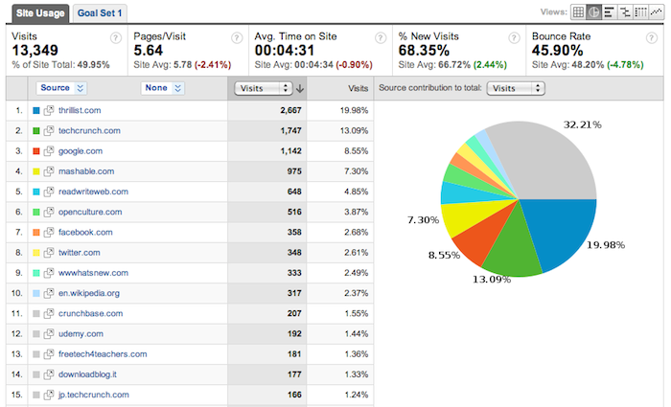Click the sort descending arrow
Screen dimensions: 671x407
(x=300, y=88)
